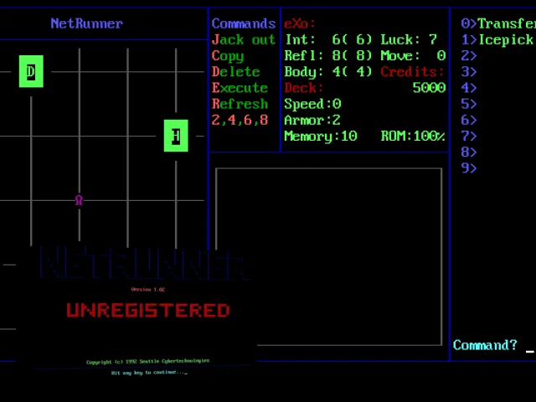Click the ROM:100% indicator
536x402 pixels.
(413, 136)
